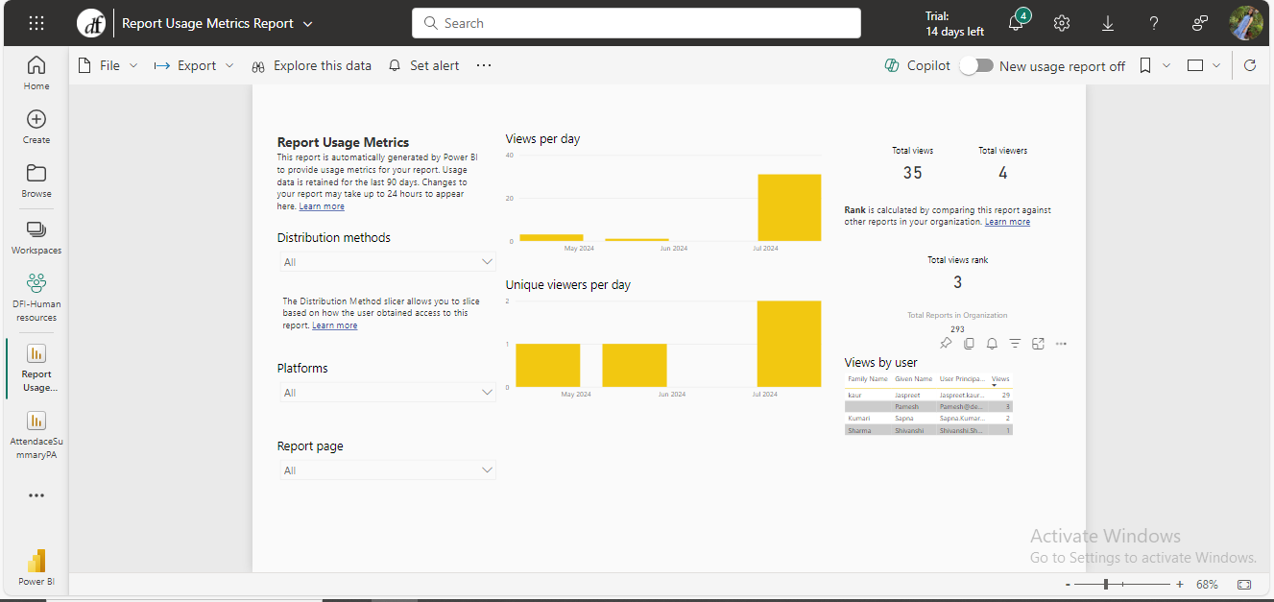Open more options for Views by user visual
This screenshot has height=602, width=1274.
click(x=1061, y=343)
